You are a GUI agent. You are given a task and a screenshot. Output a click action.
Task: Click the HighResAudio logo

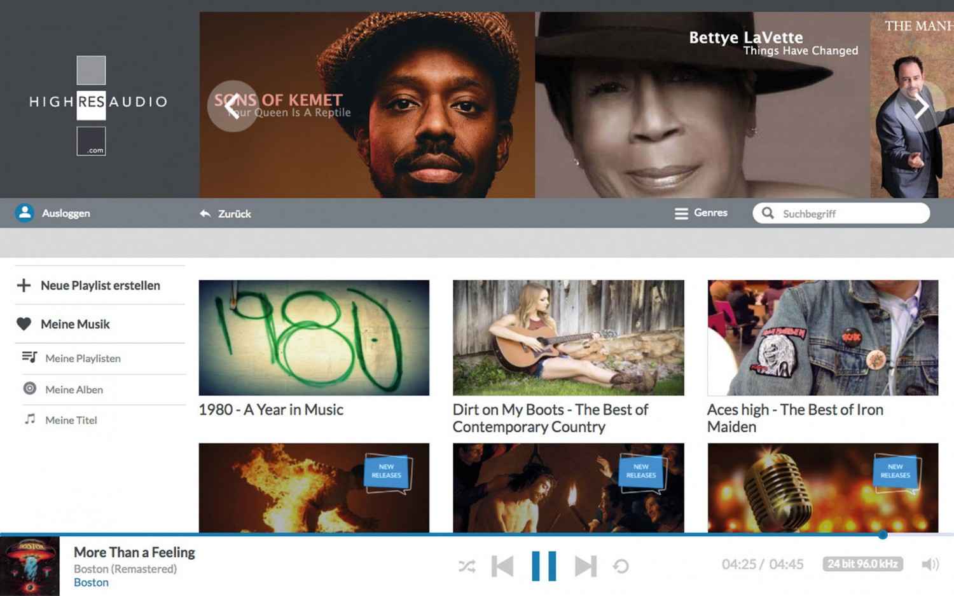coord(99,105)
